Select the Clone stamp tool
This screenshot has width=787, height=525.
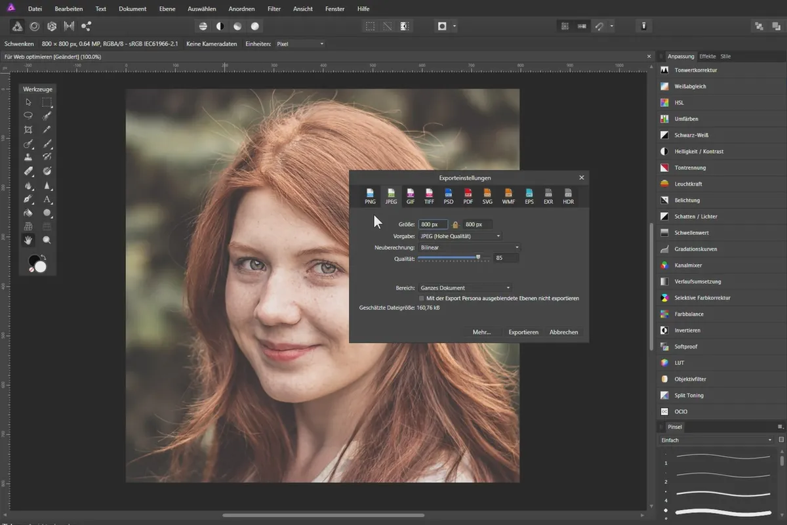pyautogui.click(x=28, y=157)
